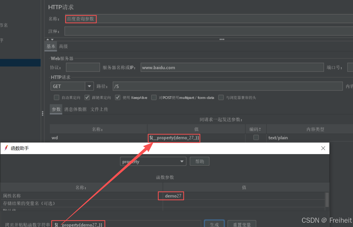
Task: Click the 内容类型 column header
Action: pos(310,129)
